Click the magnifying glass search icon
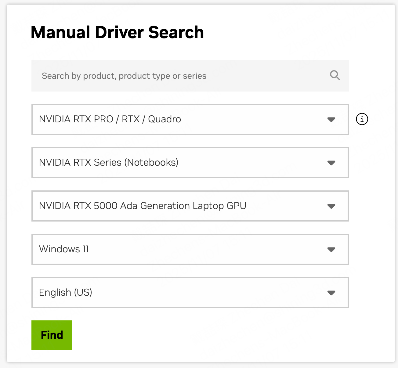The height and width of the screenshot is (368, 398). tap(335, 75)
